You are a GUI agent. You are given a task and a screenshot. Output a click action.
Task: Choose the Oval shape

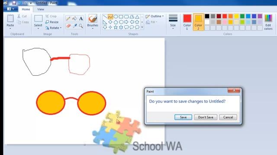(116, 17)
